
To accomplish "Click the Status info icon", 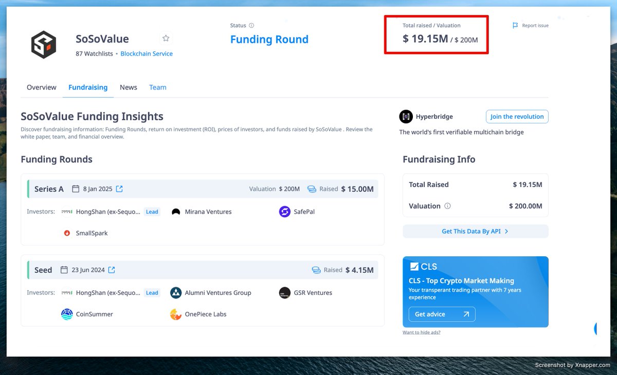I will click(251, 25).
